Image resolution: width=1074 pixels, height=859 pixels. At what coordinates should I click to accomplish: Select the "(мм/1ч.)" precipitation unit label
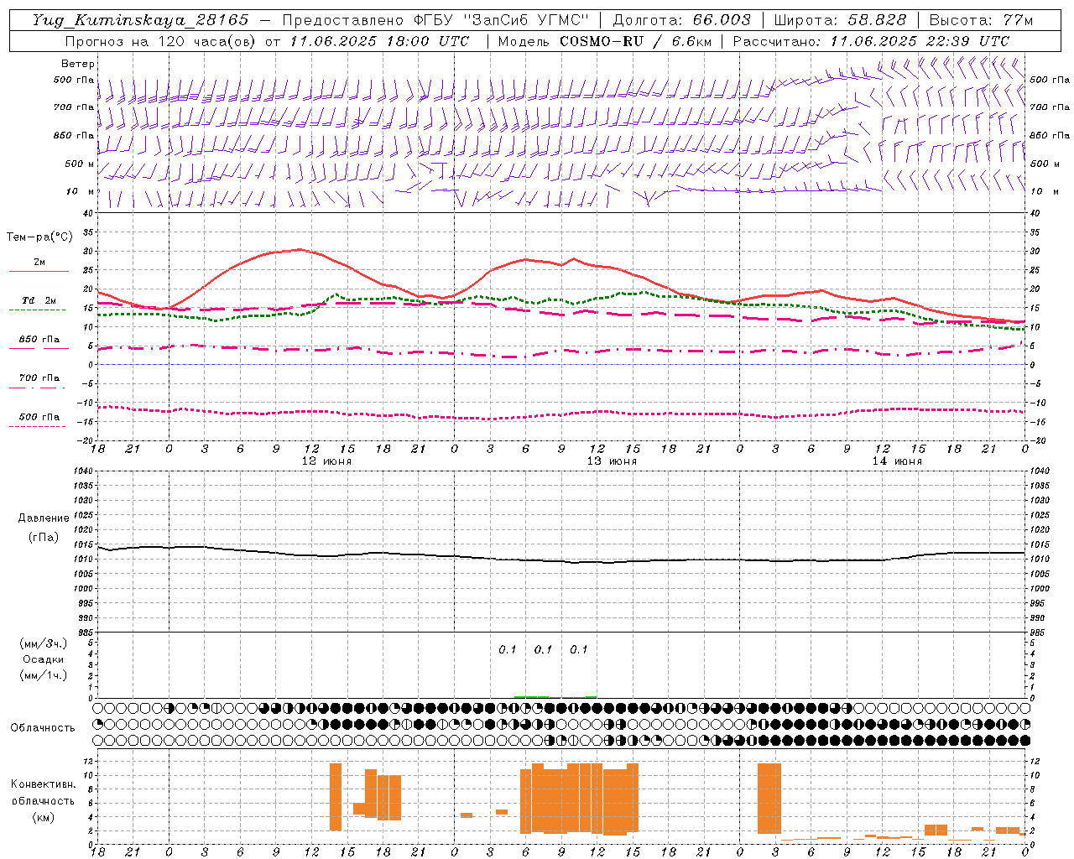click(x=44, y=675)
